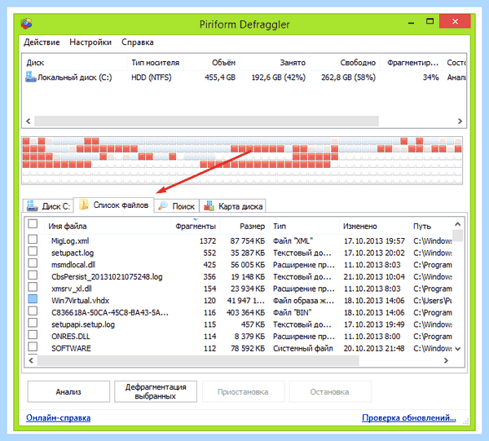Maximize the Defraggler window
Screen dimensions: 489x441
[430, 21]
